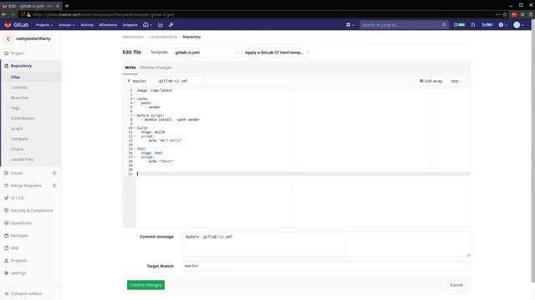
Task: Open Milestones in the top navbar
Action: (108, 25)
